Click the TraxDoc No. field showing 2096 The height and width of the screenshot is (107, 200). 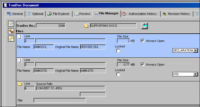click(51, 26)
